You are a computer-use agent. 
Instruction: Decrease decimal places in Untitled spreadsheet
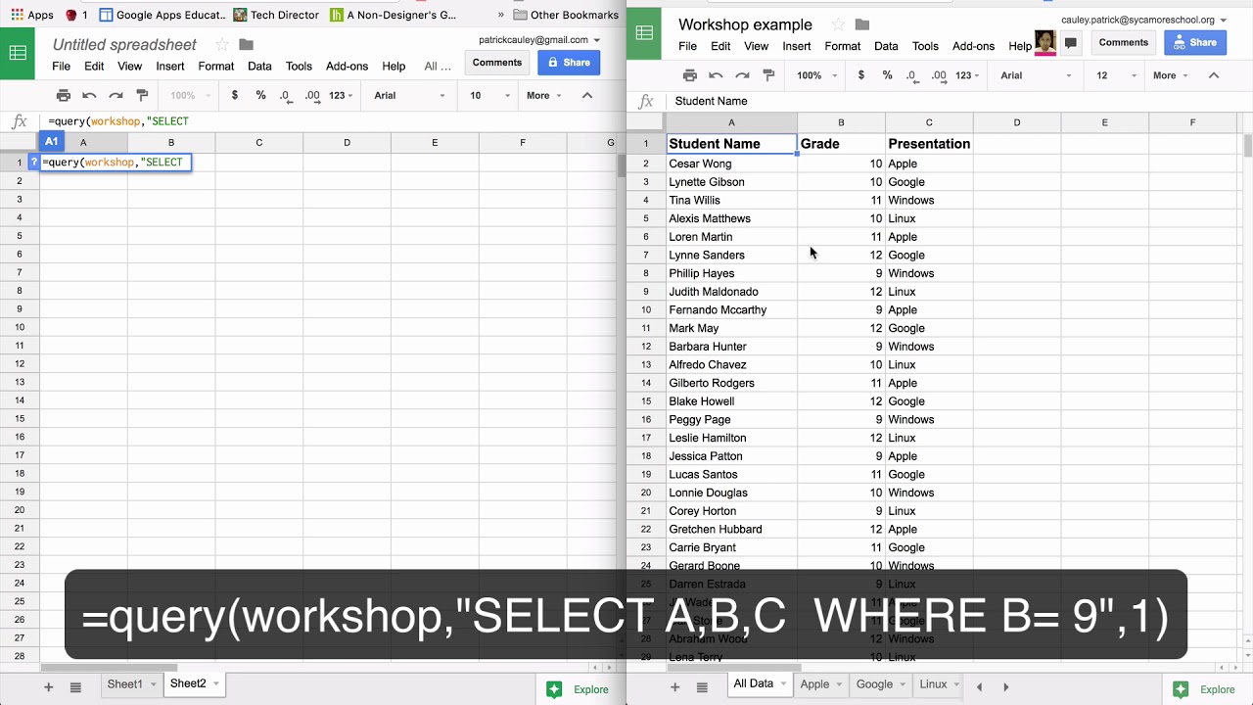[285, 95]
